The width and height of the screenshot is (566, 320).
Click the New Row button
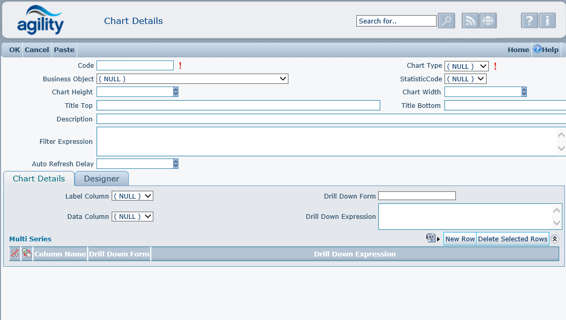460,239
